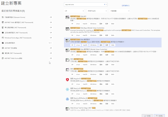The width and height of the screenshot is (168, 117).
Task: Pick recent template 類別庫 (.NET Framework)
Action: (13, 53)
